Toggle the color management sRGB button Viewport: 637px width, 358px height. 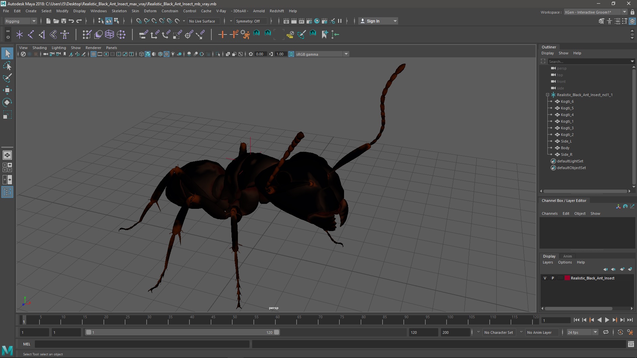[x=291, y=54]
